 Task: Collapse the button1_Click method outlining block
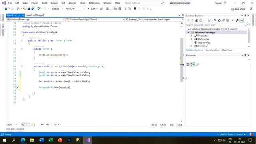click(22, 66)
